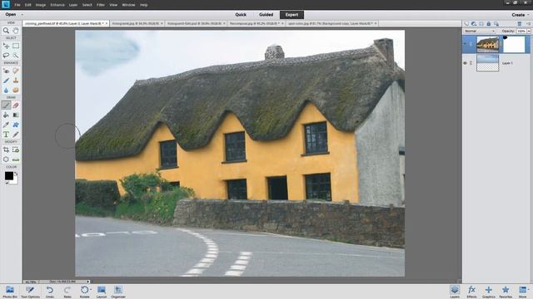Viewport: 533px width, 299px height.
Task: Select the Content-Aware Move tool
Action: coord(6,159)
